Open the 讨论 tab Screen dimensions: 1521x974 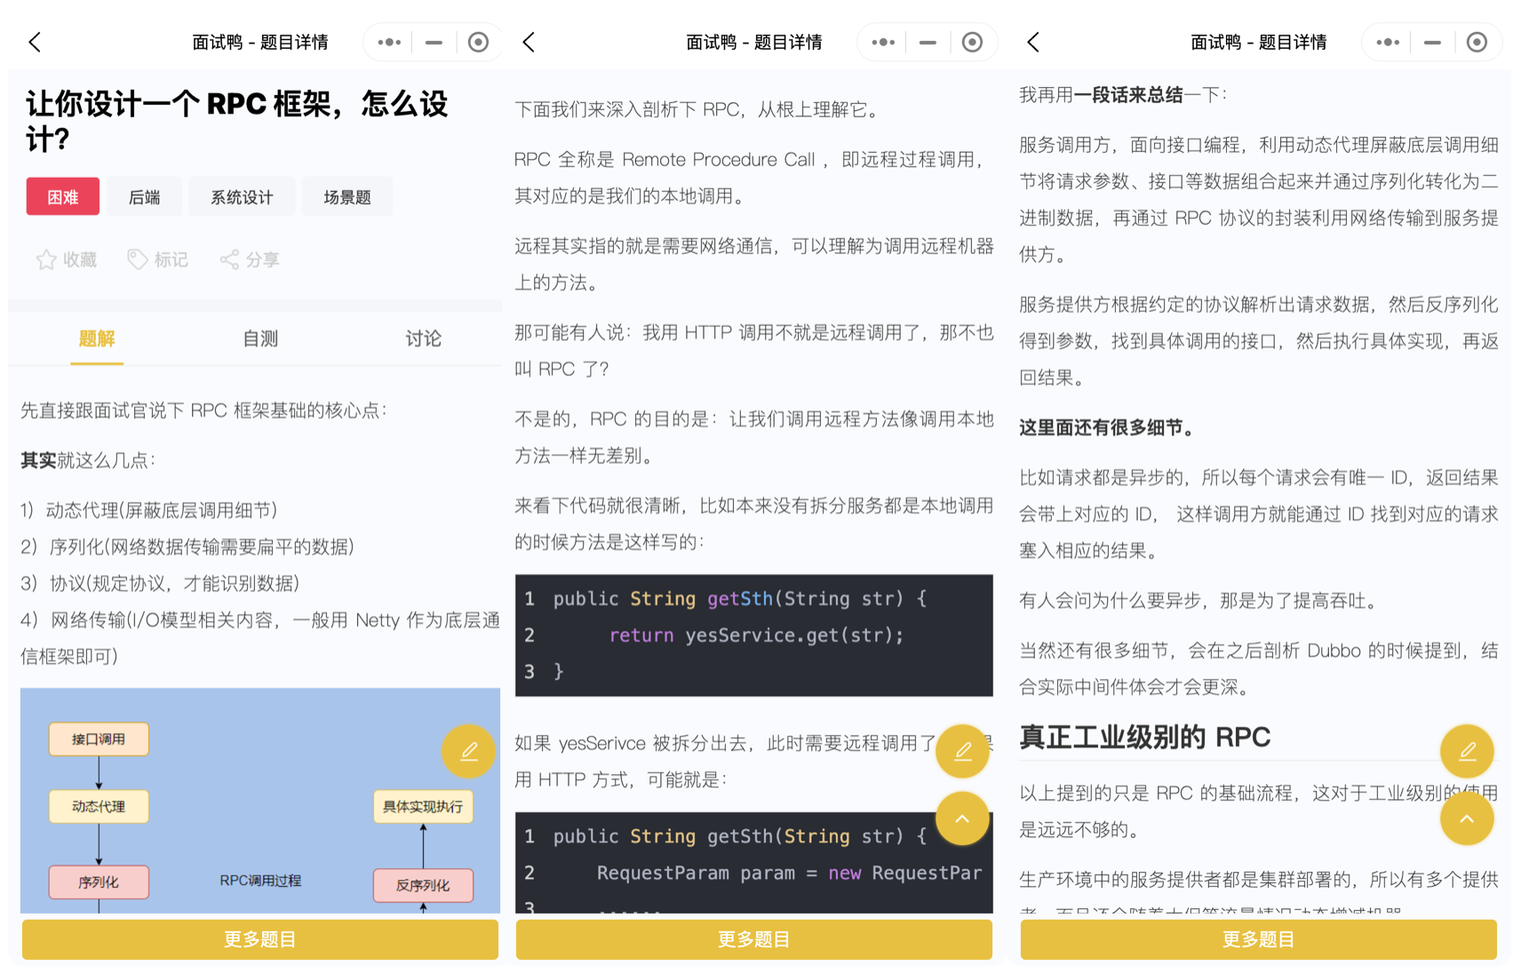tap(423, 339)
